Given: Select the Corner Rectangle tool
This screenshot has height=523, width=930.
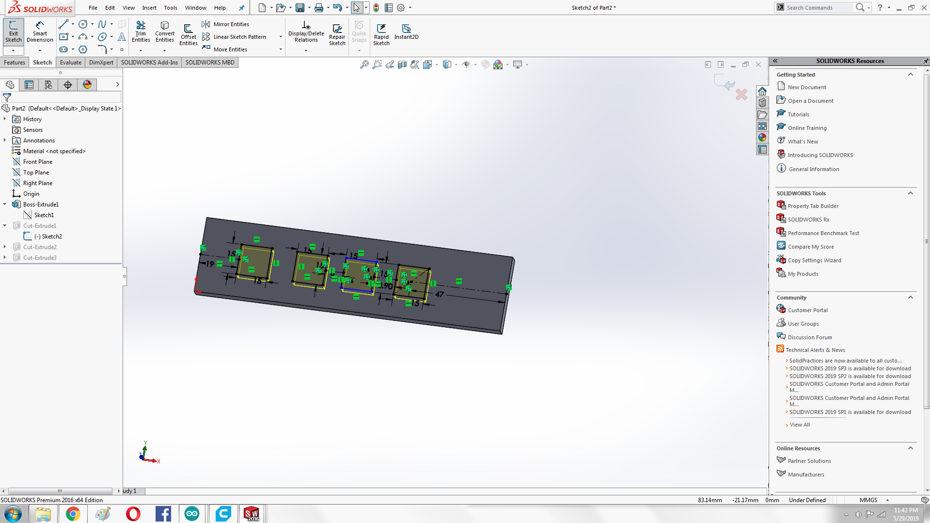Looking at the screenshot, I should pos(63,37).
